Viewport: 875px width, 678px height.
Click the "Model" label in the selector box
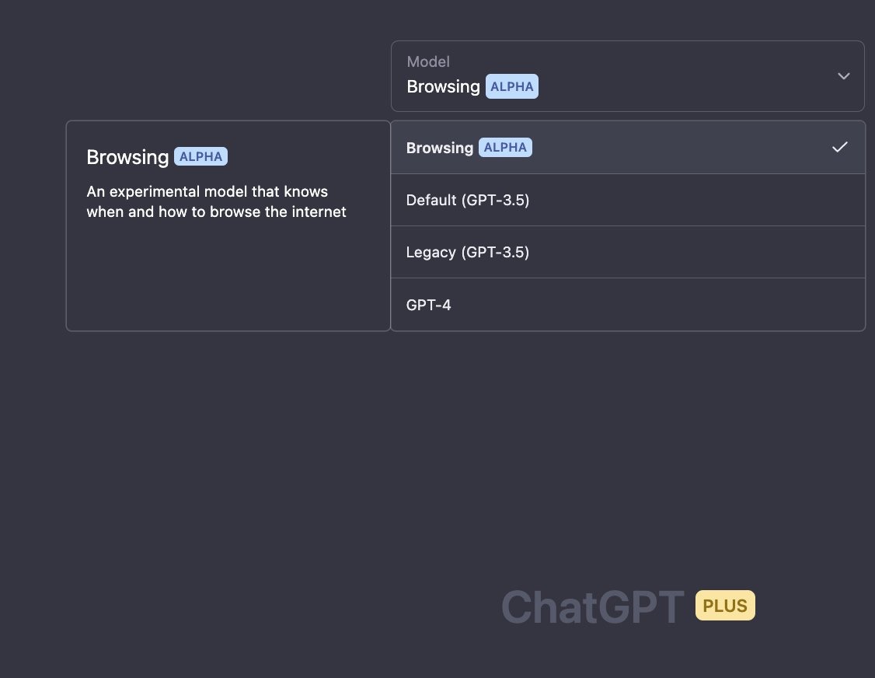pos(428,61)
